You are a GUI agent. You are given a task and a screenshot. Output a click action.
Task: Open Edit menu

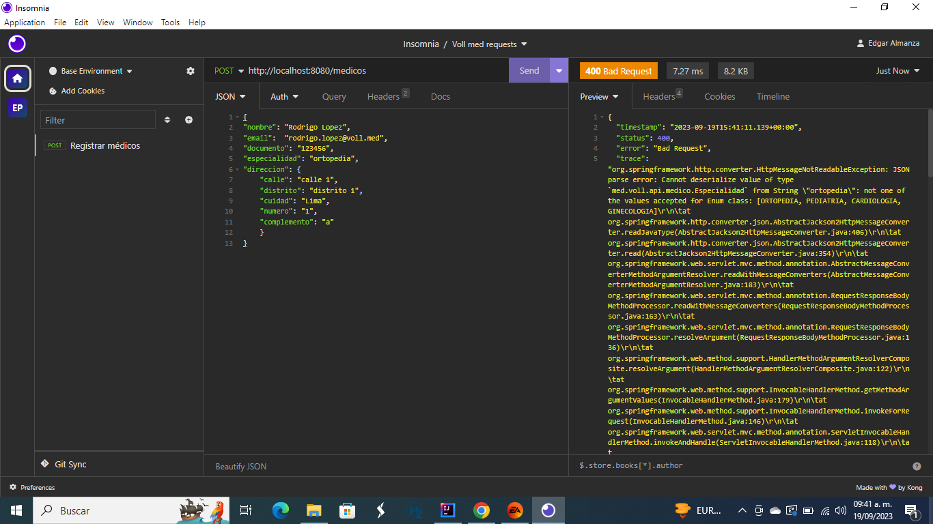coord(81,22)
